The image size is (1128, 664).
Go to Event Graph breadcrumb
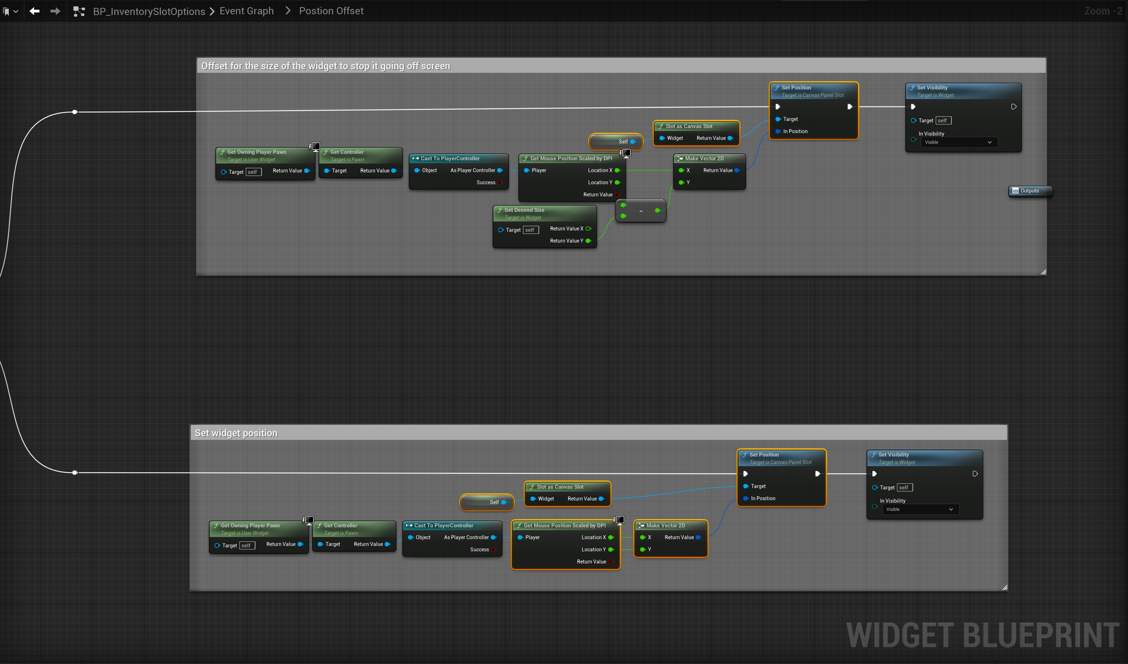pyautogui.click(x=246, y=11)
